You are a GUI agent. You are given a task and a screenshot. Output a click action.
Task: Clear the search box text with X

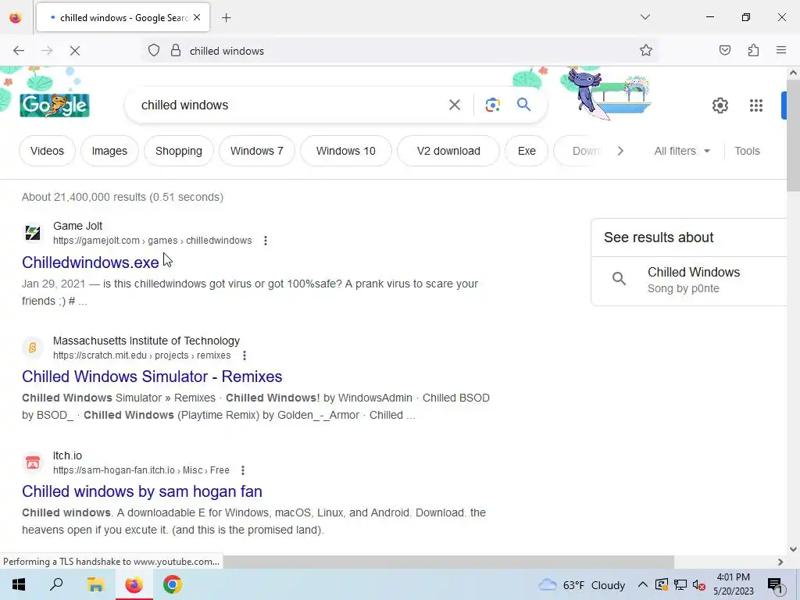click(x=454, y=105)
